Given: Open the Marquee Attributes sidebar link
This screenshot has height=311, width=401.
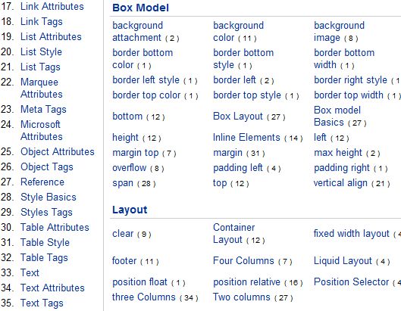Looking at the screenshot, I should 42,88.
